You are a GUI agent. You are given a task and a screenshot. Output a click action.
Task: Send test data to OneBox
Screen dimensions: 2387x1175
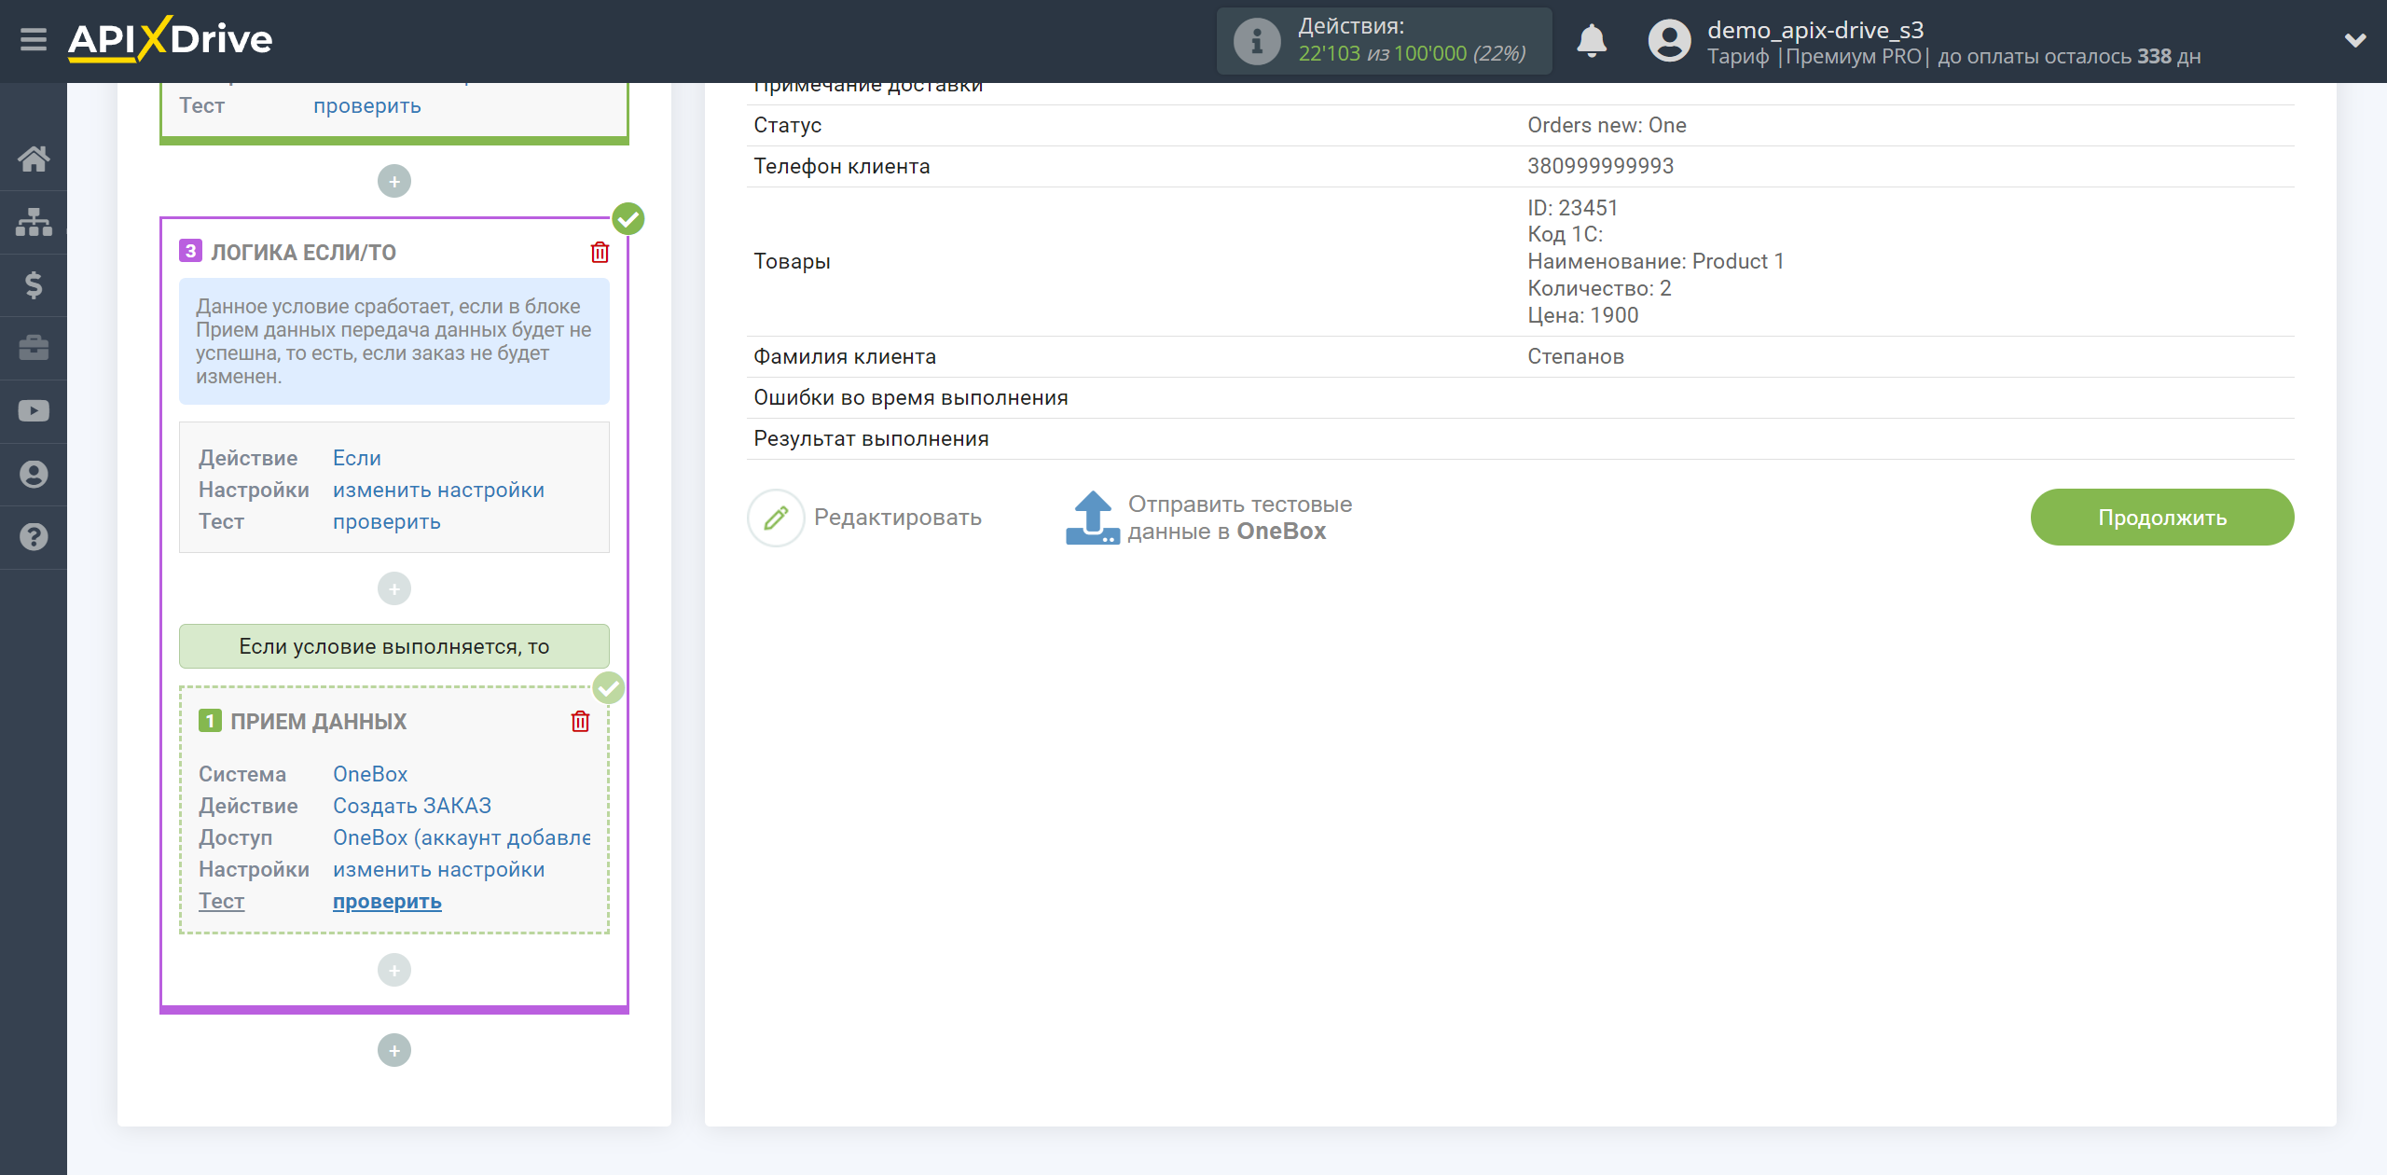pyautogui.click(x=1240, y=518)
